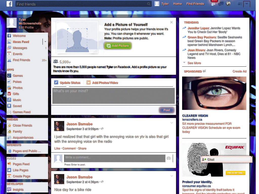
Task: Open Jennifer Lopez trending topic
Action: 198,28
